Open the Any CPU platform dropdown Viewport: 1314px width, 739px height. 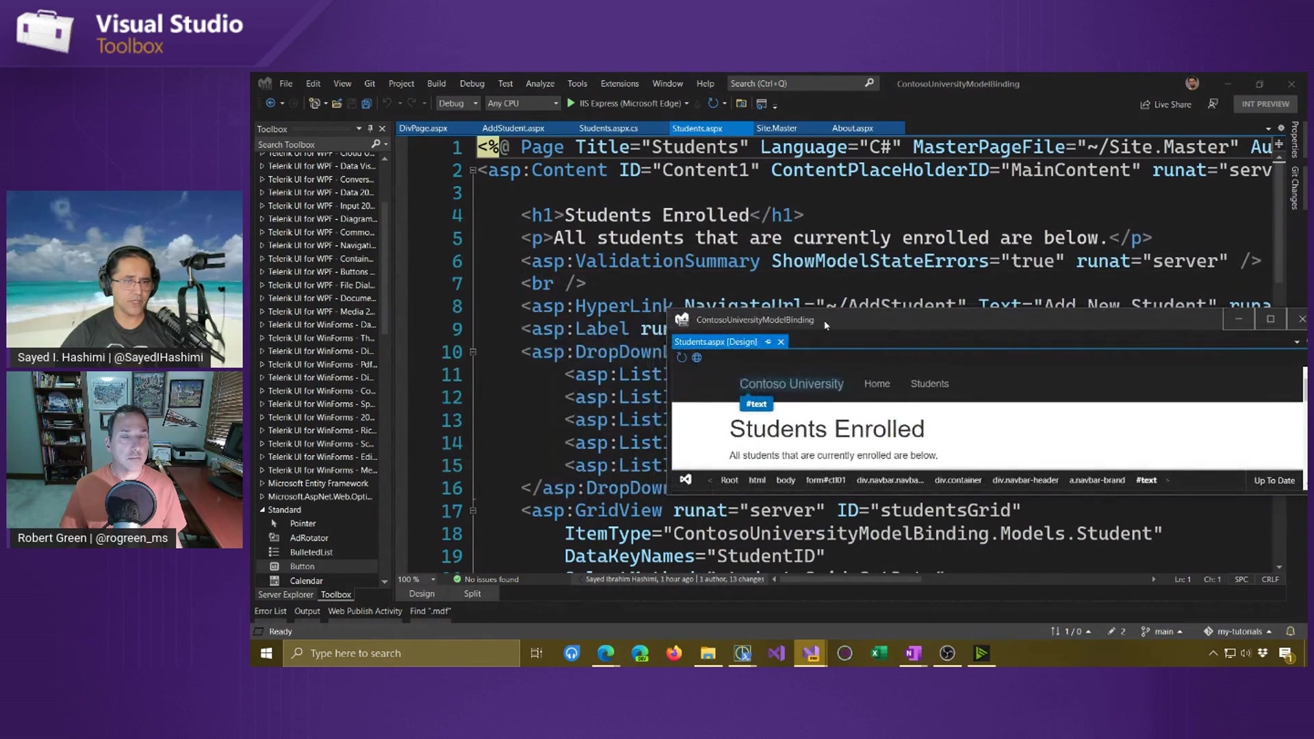tap(522, 103)
